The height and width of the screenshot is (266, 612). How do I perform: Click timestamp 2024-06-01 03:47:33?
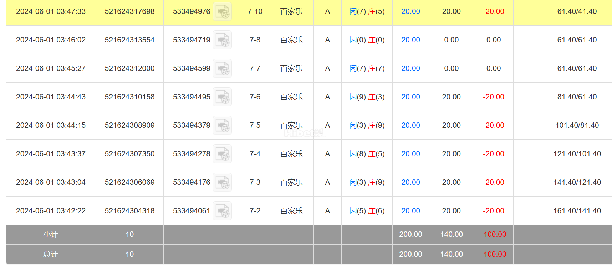coord(51,11)
